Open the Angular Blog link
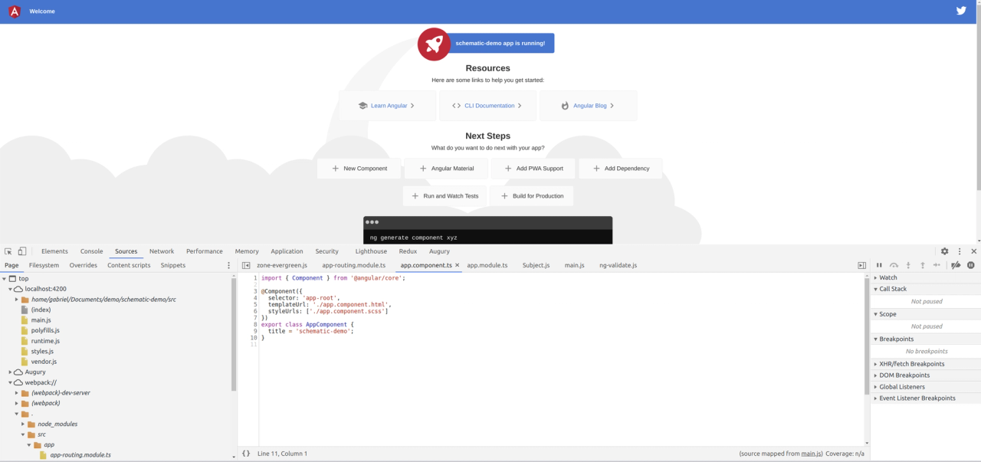The image size is (981, 462). (588, 106)
